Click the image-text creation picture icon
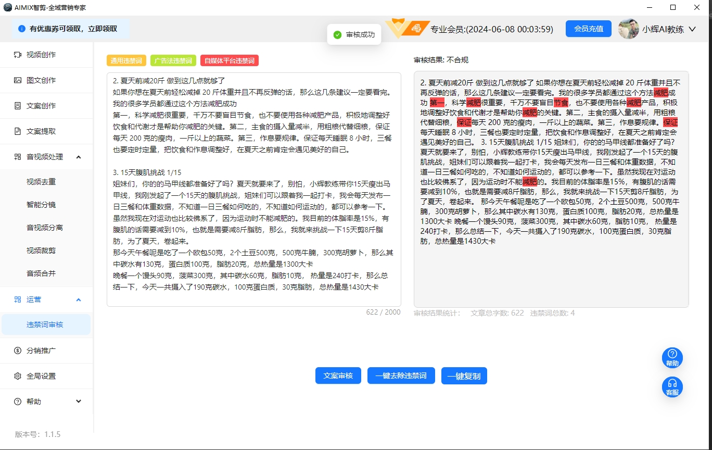 coord(18,80)
